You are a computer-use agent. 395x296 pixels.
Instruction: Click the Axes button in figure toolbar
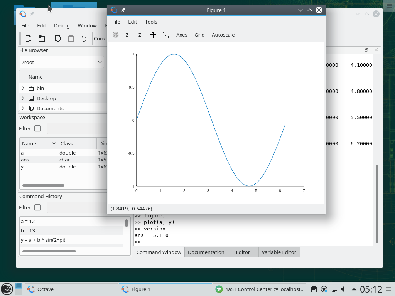click(x=182, y=35)
